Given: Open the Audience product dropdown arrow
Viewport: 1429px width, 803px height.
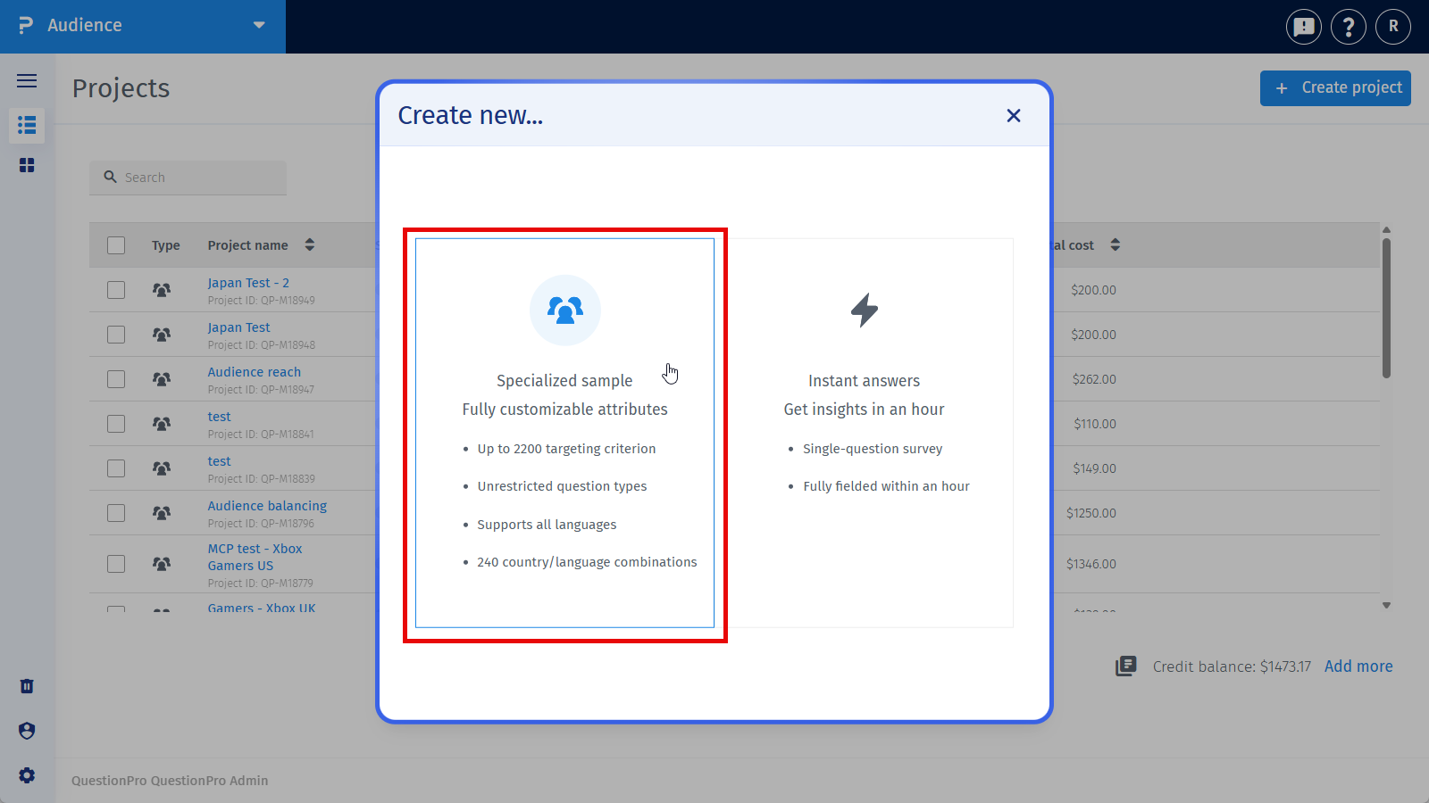Looking at the screenshot, I should pyautogui.click(x=259, y=25).
